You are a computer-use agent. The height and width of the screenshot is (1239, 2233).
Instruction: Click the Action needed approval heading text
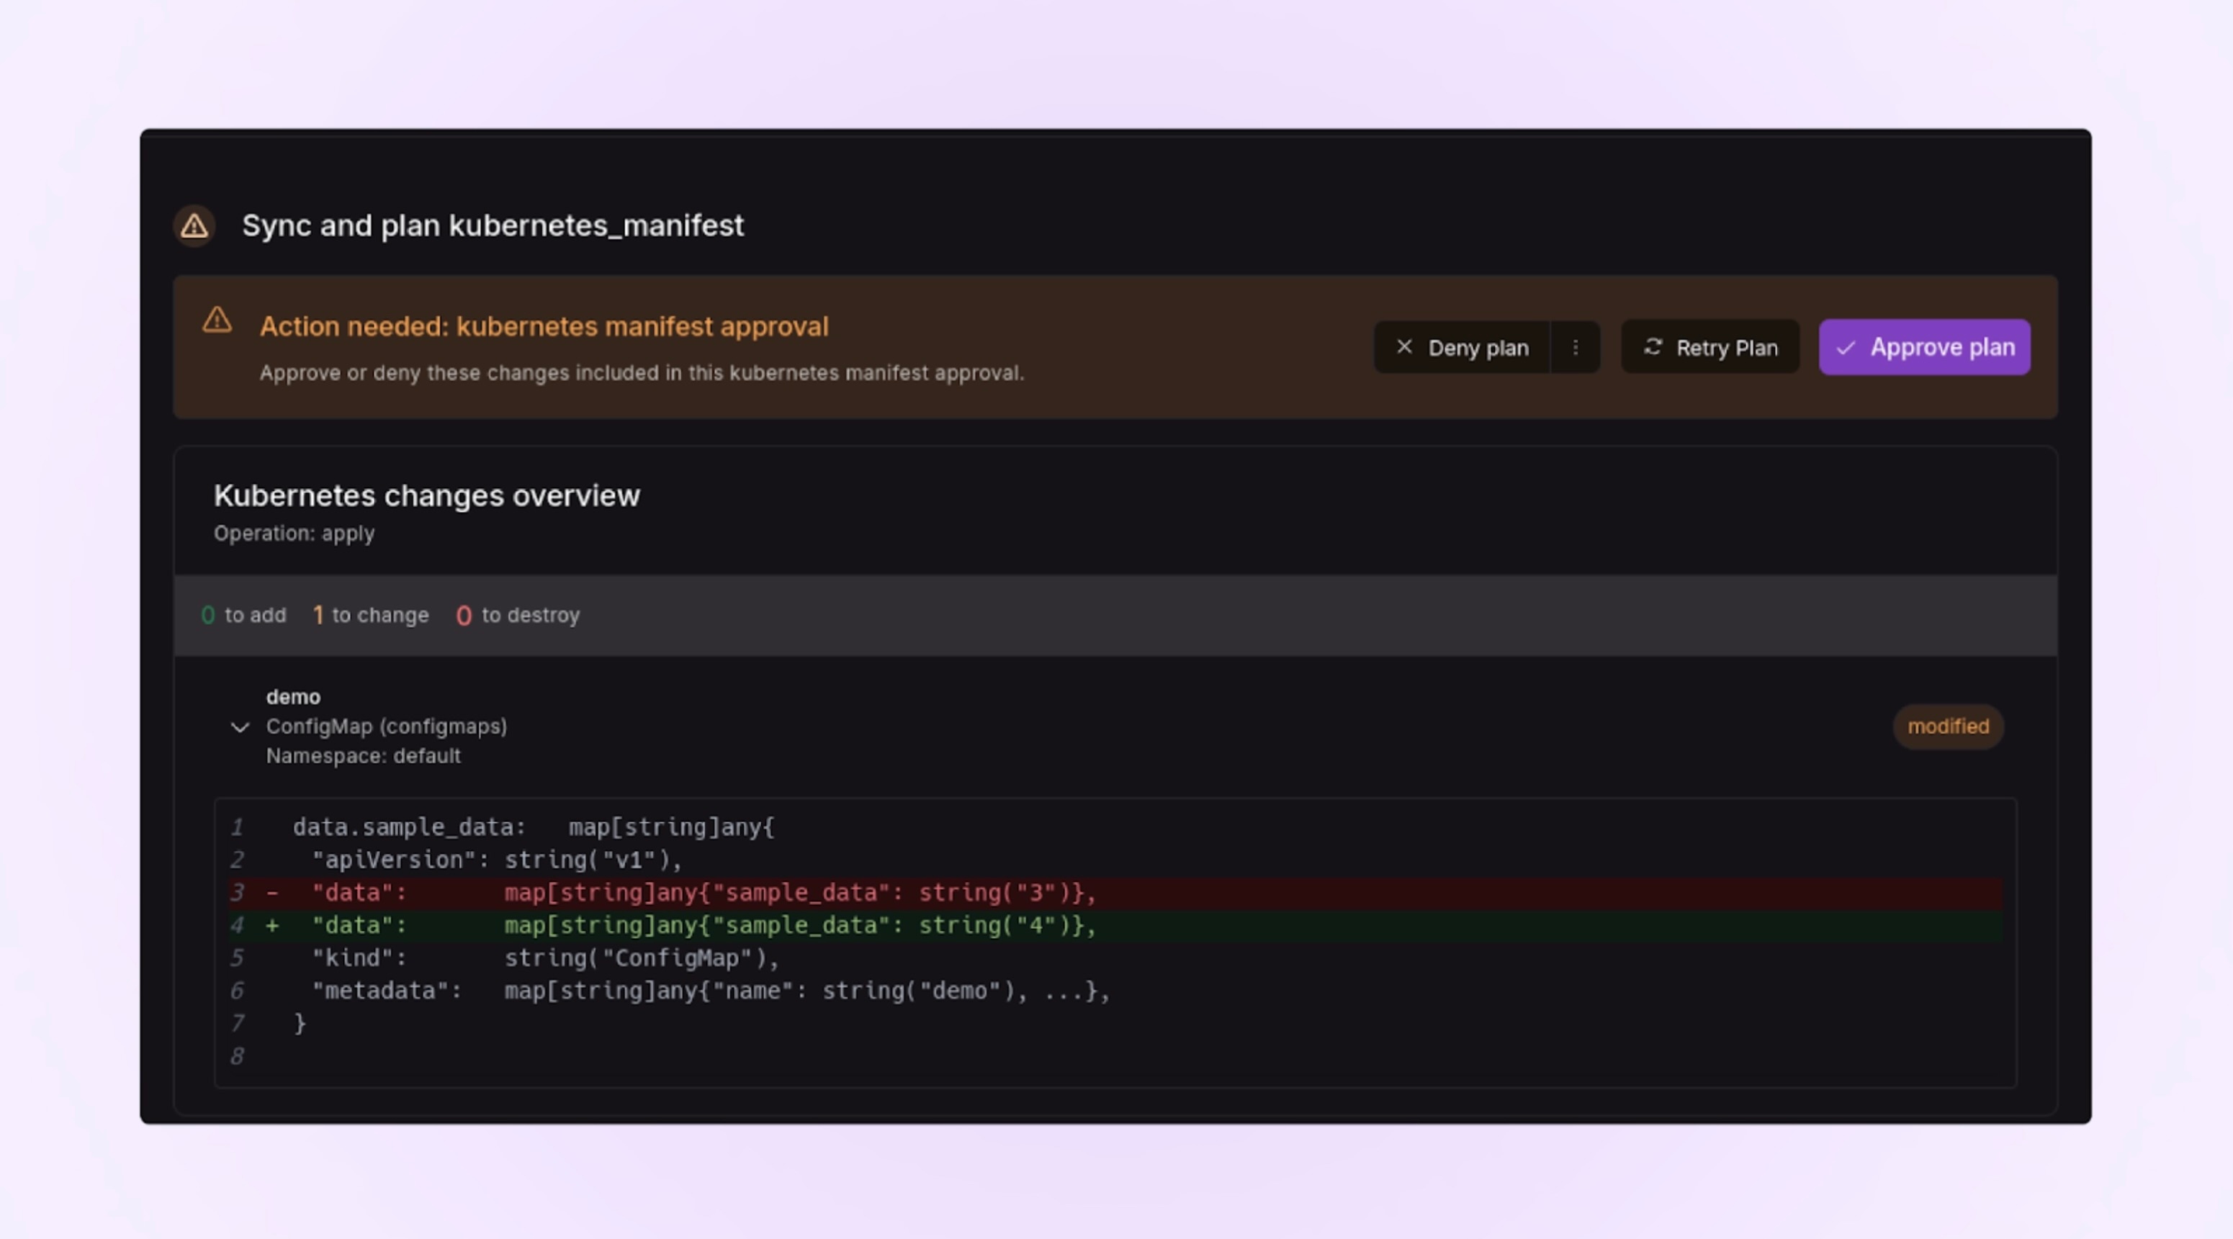click(x=544, y=327)
